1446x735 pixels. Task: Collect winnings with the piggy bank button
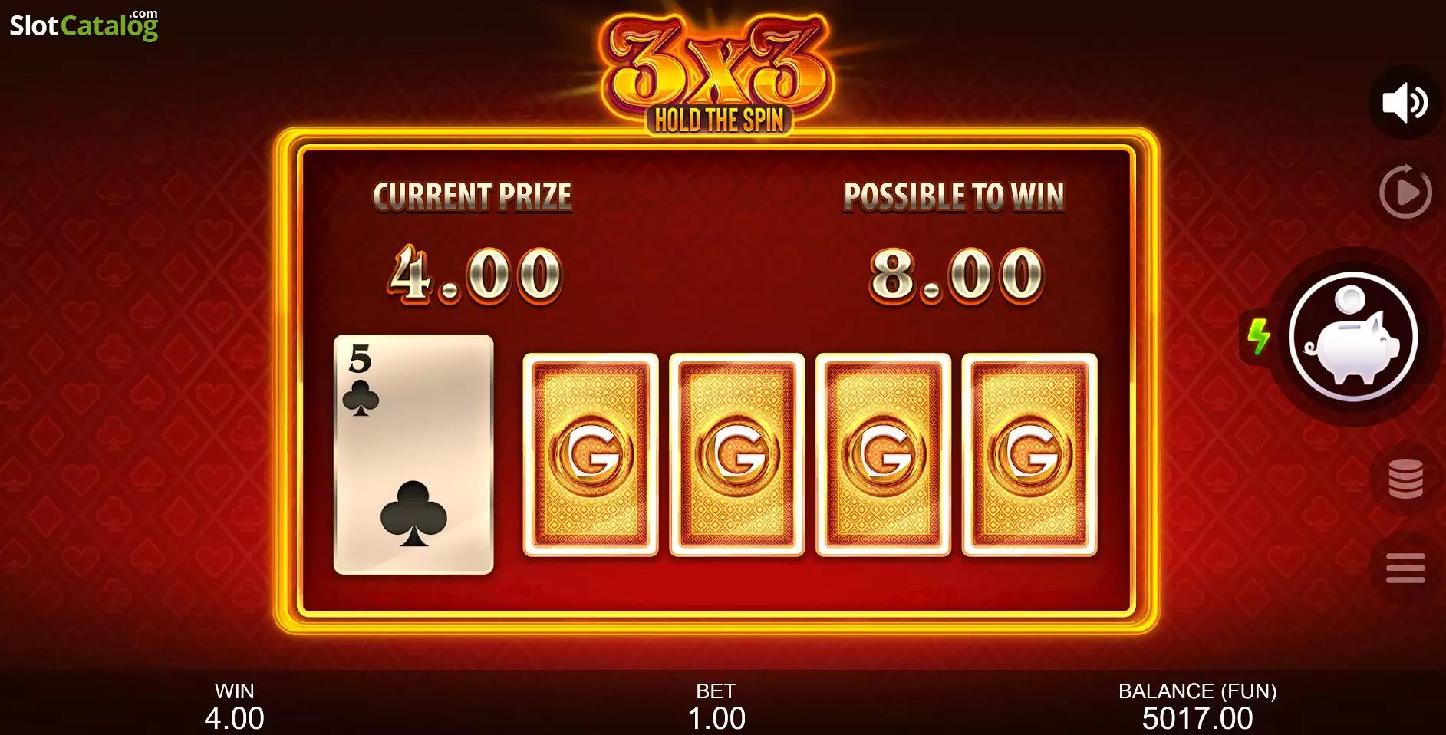[1353, 337]
